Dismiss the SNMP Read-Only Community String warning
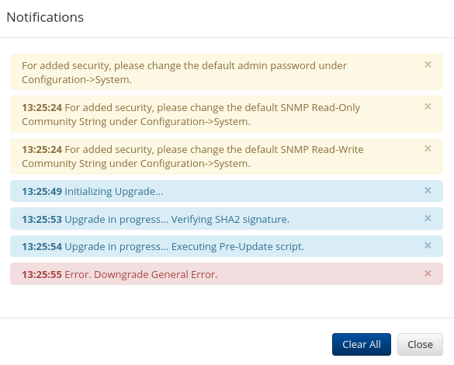 pyautogui.click(x=428, y=106)
